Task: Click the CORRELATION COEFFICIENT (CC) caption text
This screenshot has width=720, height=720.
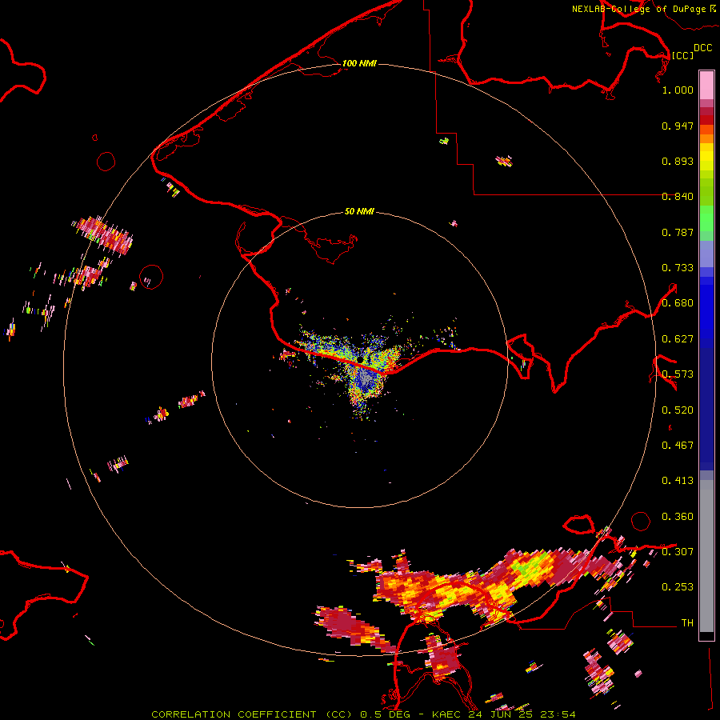Action: (251, 714)
